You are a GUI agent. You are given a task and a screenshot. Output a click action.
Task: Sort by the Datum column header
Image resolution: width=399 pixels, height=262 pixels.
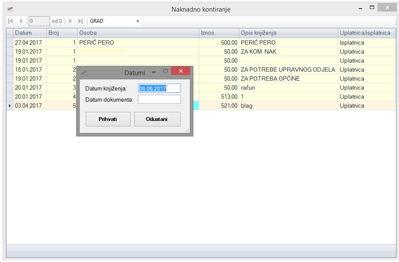click(29, 33)
